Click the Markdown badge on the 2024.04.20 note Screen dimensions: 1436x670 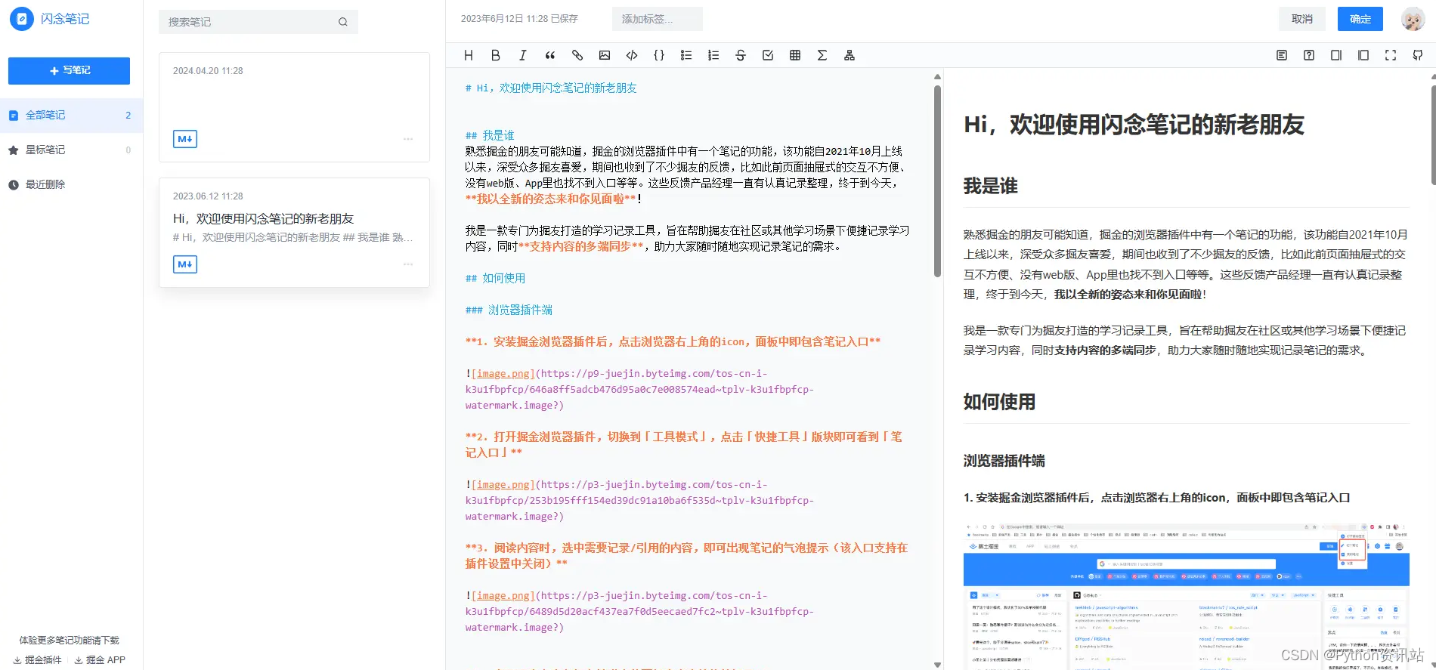coord(185,139)
